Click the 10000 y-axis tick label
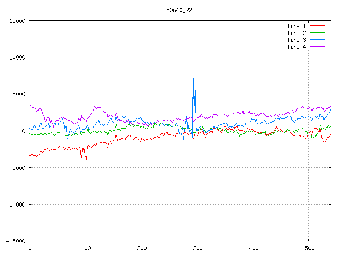 (x=17, y=57)
